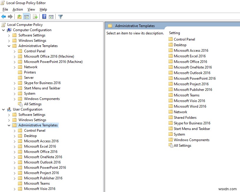The width and height of the screenshot is (240, 192).
Task: Click the Setting column header
Action: [x=174, y=33]
